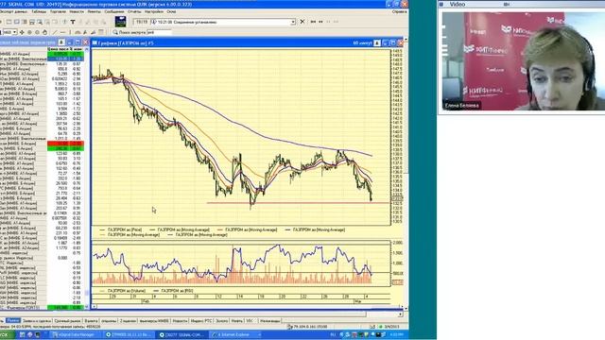Select the crosshair cursor tool
The height and width of the screenshot is (340, 605).
[x=22, y=32]
